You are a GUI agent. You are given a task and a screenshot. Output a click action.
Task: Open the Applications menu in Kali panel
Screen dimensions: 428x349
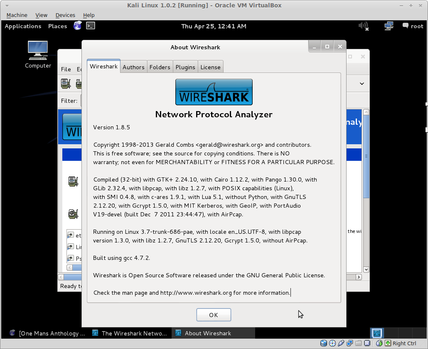pyautogui.click(x=23, y=26)
